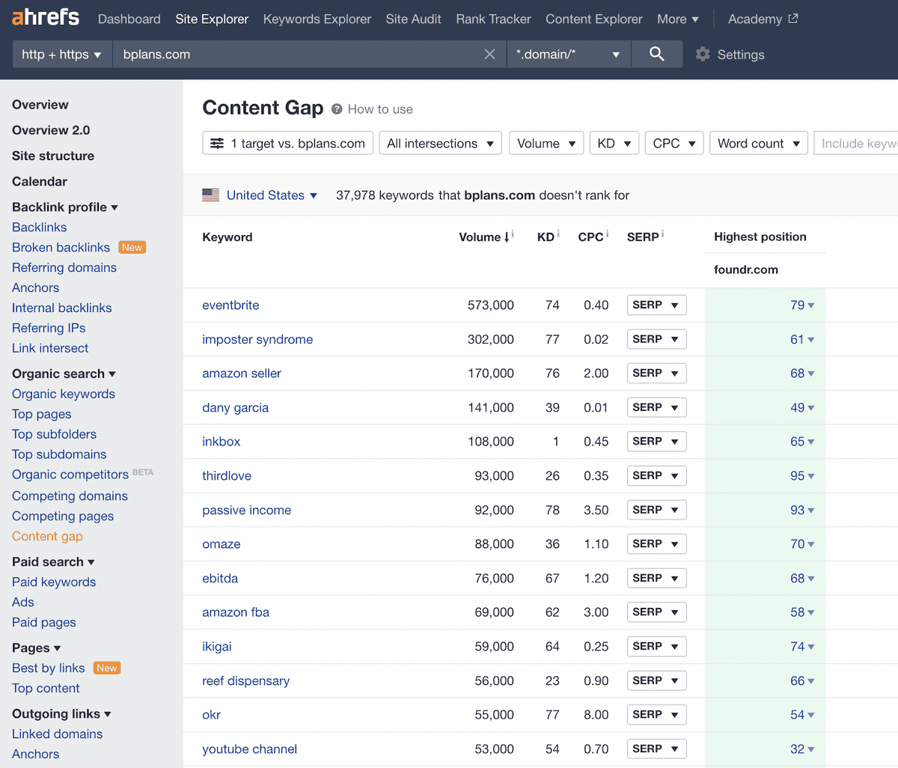
Task: Click the United States flag icon
Action: click(210, 195)
